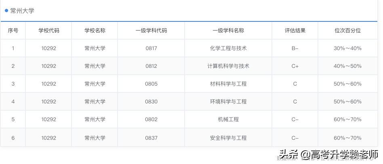Click the 位次百分位 column header
Screen dimensions: 383x164
pos(347,30)
